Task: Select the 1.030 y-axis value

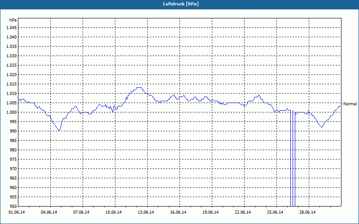Action: pyautogui.click(x=12, y=56)
